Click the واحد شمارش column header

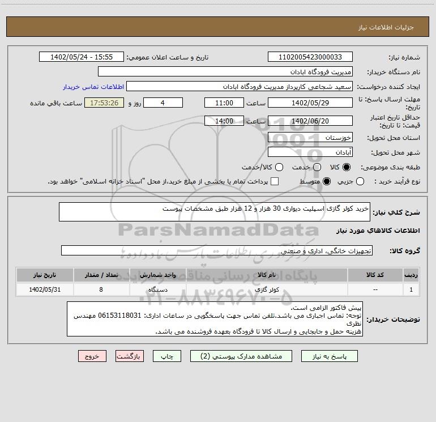(x=157, y=275)
